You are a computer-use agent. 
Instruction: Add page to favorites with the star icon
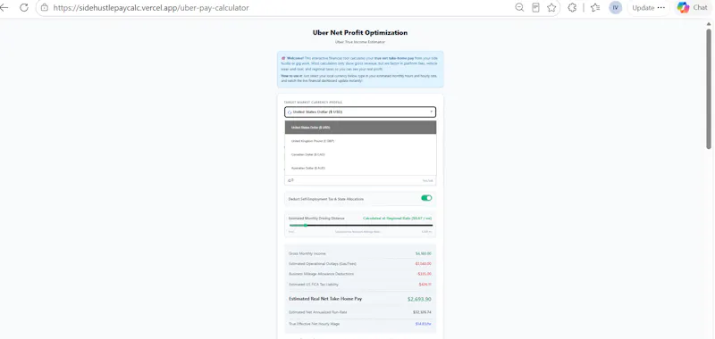[x=551, y=8]
